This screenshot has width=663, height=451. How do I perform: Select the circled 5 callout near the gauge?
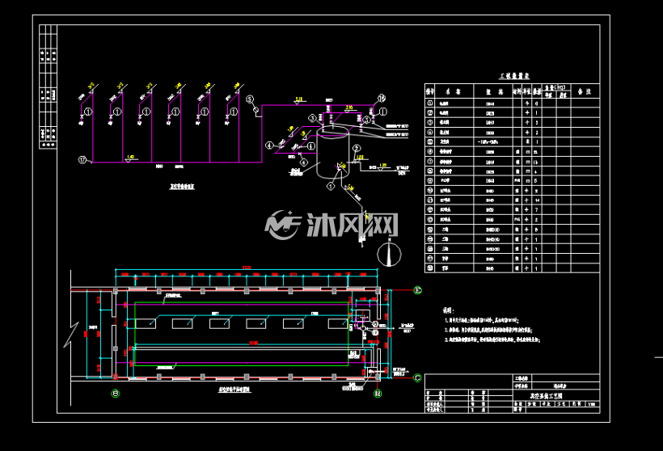click(x=250, y=99)
